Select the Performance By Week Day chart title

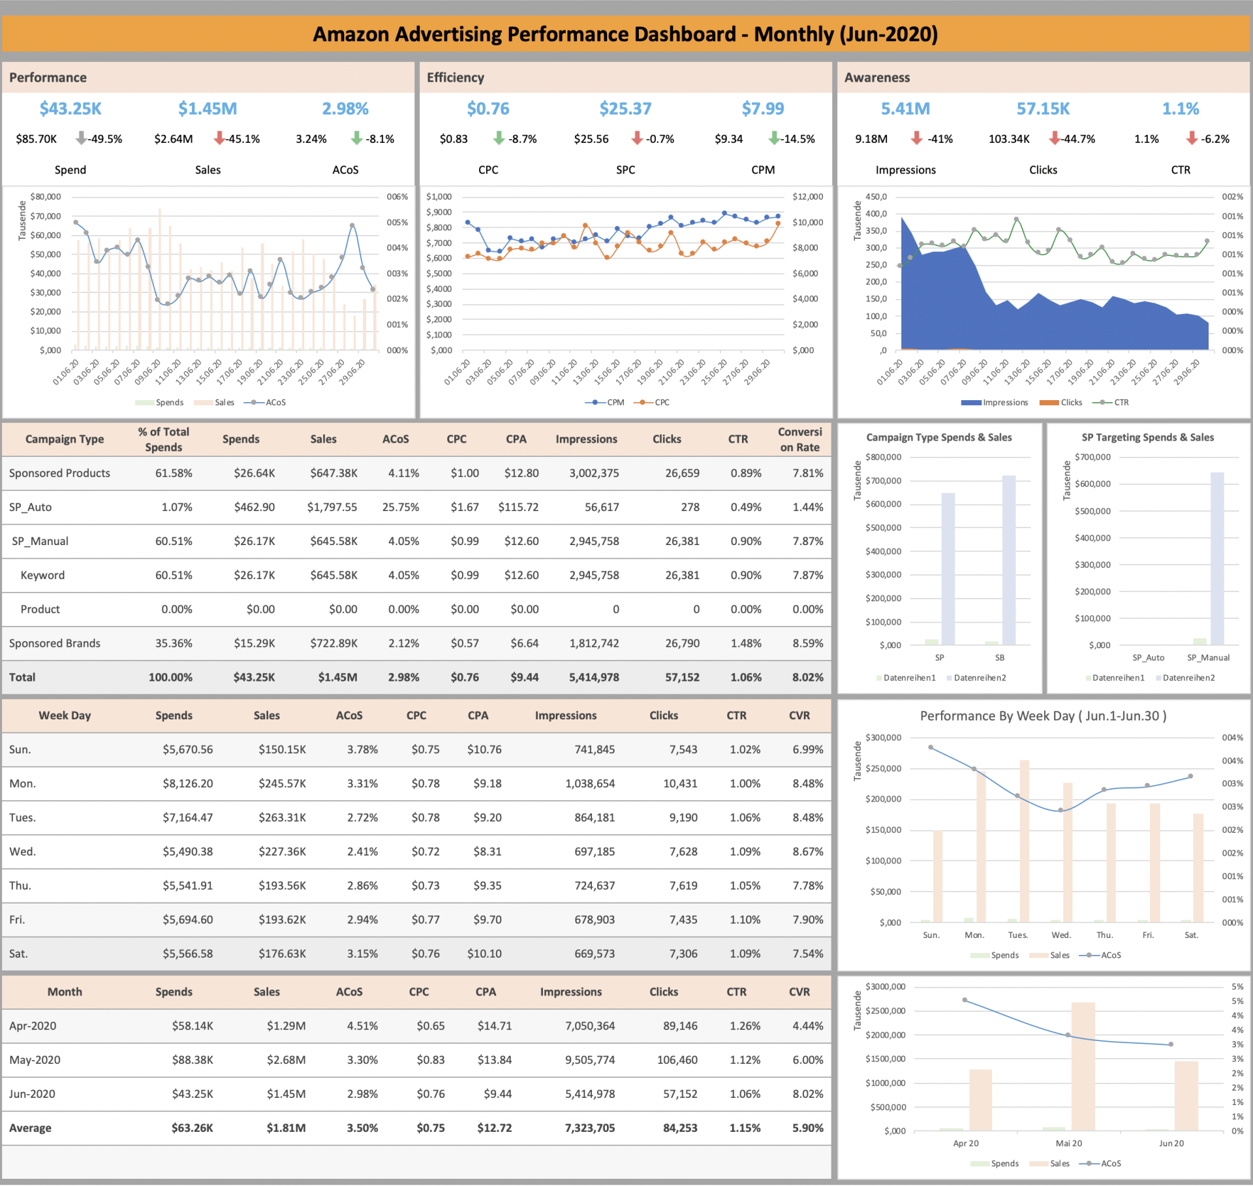[x=1043, y=716]
